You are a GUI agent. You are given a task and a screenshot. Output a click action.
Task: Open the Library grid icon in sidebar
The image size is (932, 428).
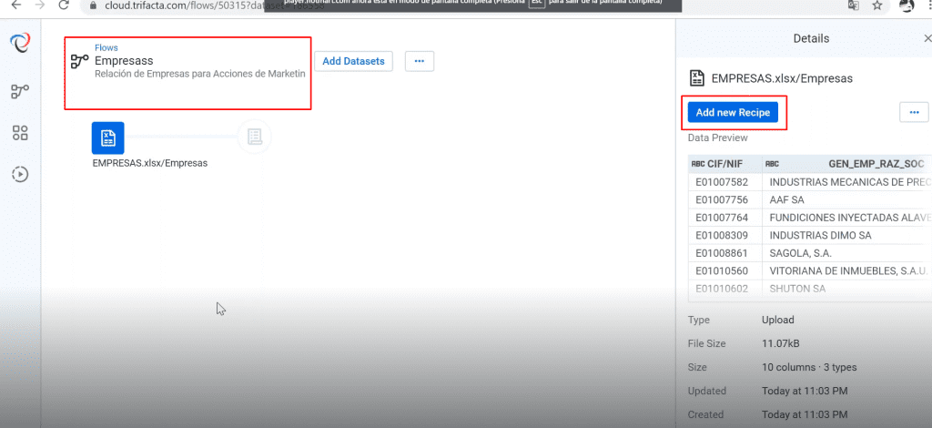(x=20, y=133)
